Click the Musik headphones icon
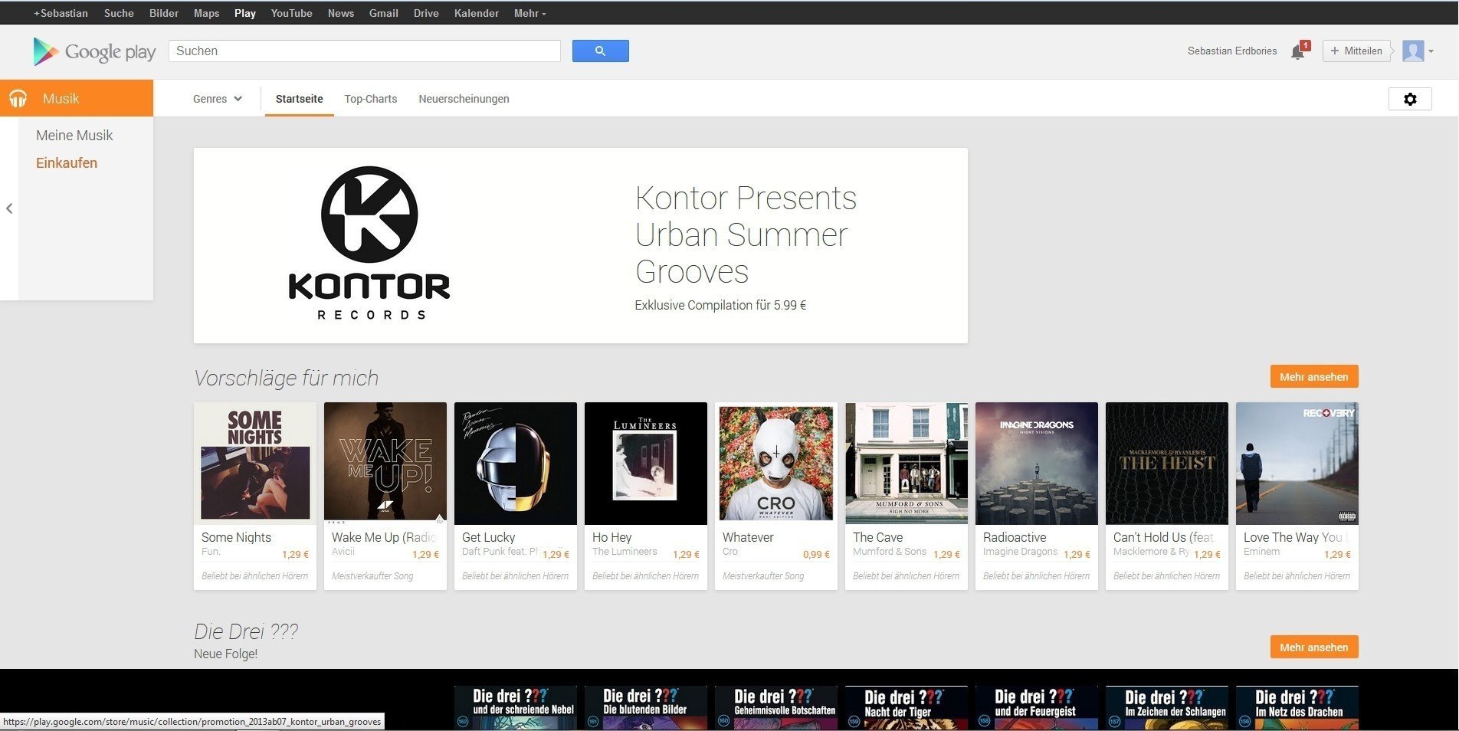The height and width of the screenshot is (731, 1459). 18,98
